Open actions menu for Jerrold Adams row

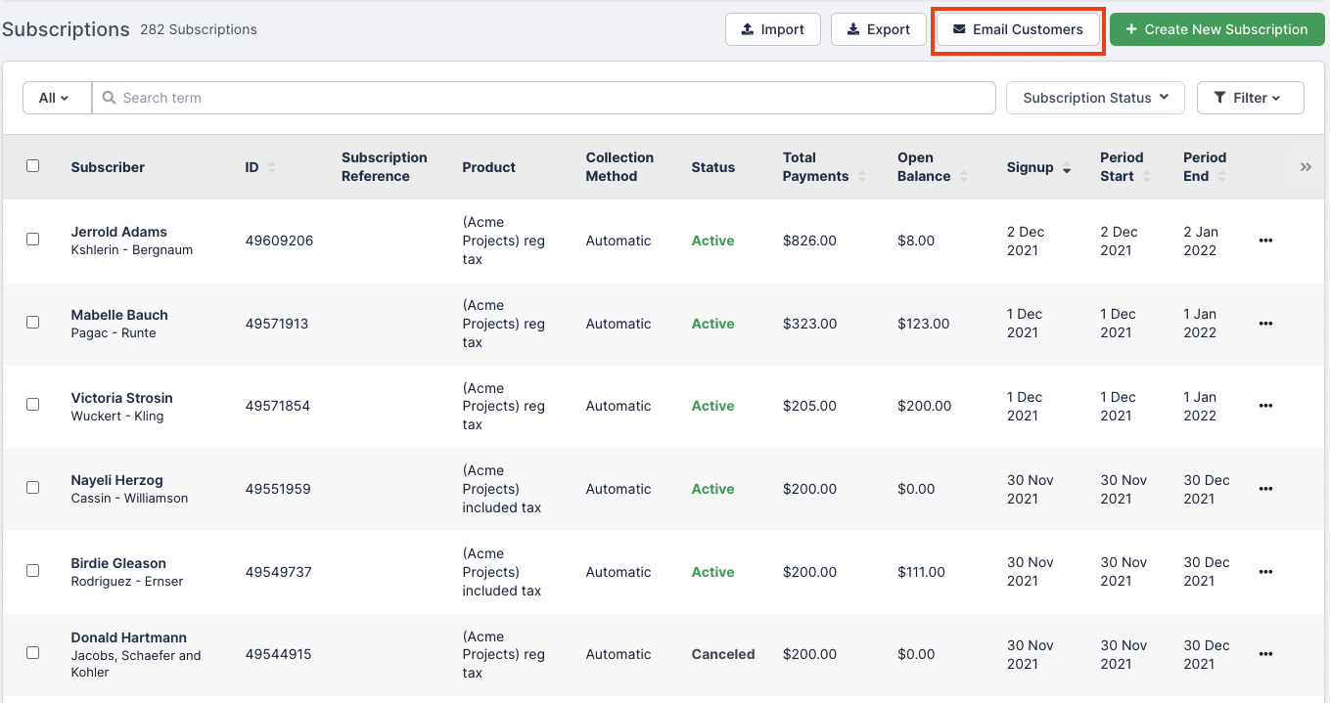(1265, 241)
